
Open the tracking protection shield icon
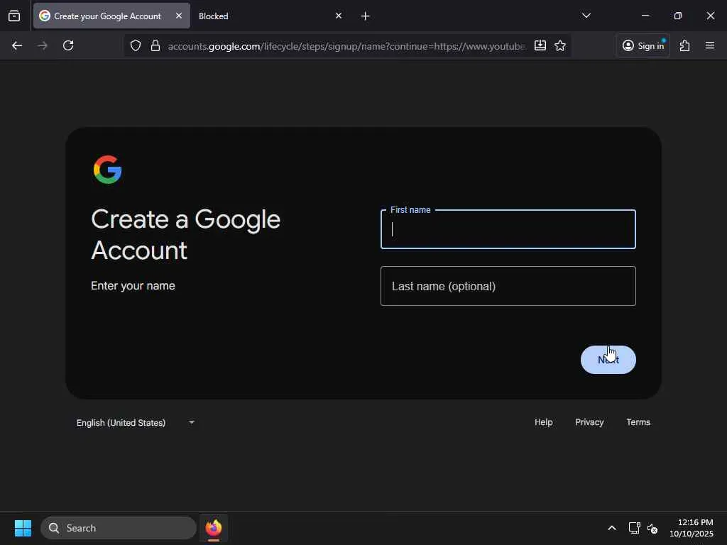(136, 45)
